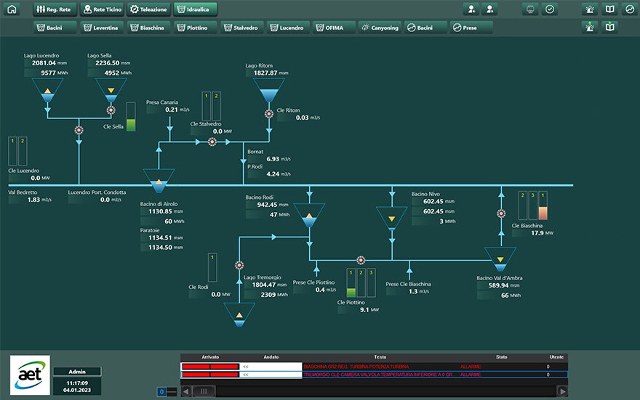Open the Biaschina view
This screenshot has height=400, width=640.
pos(148,28)
